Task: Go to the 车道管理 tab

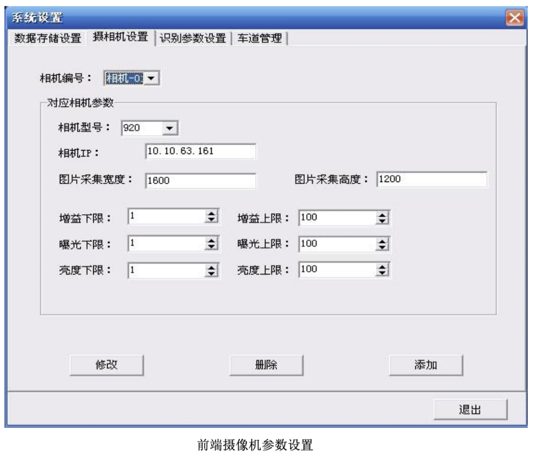Action: (259, 38)
